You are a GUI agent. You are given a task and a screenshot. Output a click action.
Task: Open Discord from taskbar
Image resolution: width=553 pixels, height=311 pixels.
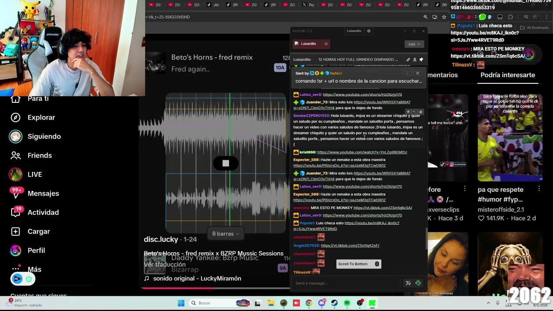click(x=321, y=303)
